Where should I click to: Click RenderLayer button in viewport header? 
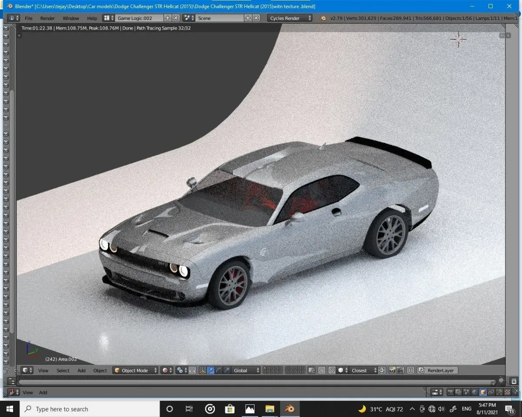[x=437, y=371]
